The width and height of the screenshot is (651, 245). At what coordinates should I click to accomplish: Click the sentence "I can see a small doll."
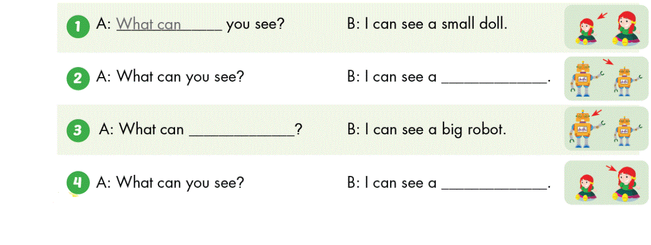(x=427, y=24)
